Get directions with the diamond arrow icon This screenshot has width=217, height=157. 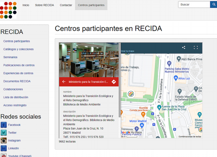click(x=114, y=82)
